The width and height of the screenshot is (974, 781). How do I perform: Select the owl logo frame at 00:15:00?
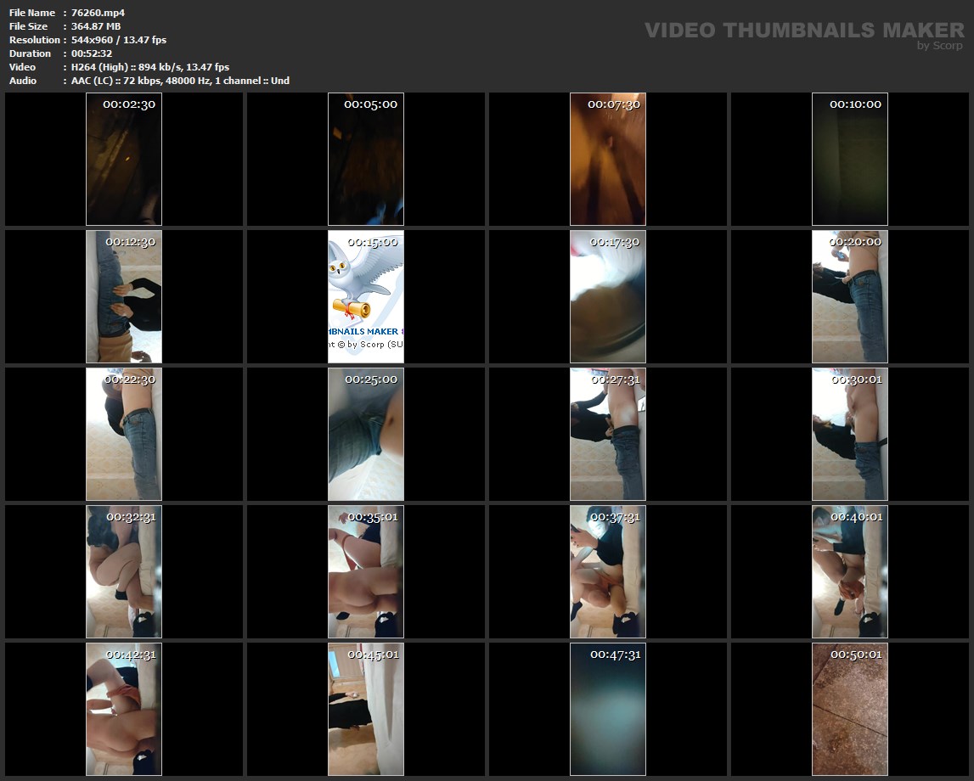pos(366,297)
